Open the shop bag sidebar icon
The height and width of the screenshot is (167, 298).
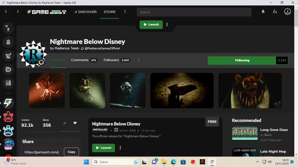pos(8,42)
